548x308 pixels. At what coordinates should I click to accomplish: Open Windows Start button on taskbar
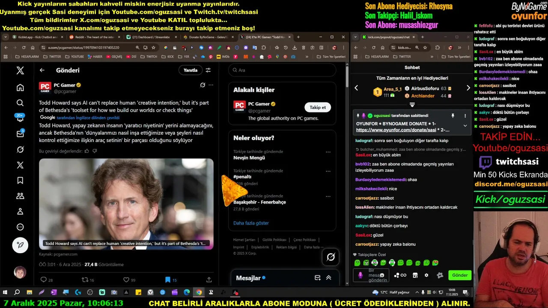(5, 293)
